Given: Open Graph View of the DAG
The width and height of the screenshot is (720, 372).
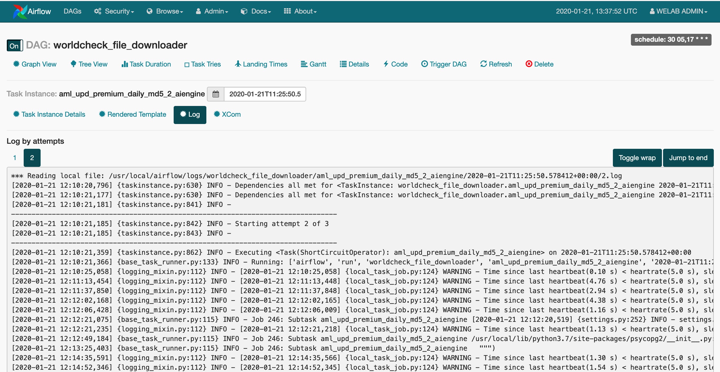Looking at the screenshot, I should tap(35, 64).
